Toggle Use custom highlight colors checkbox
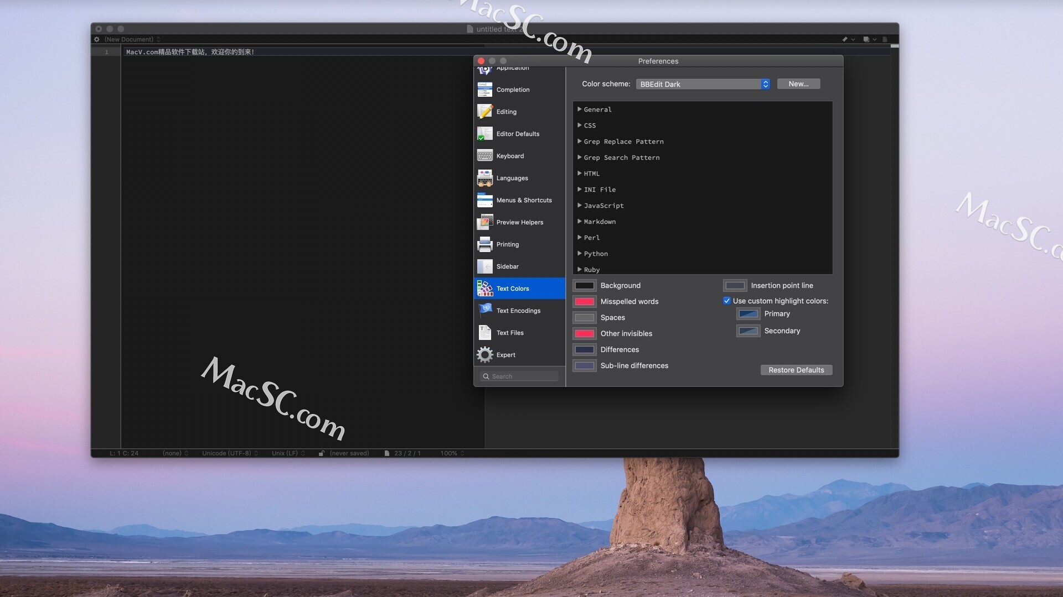The height and width of the screenshot is (597, 1063). tap(726, 300)
